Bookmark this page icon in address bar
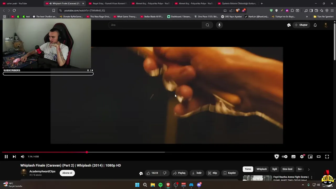Screen dimensions: 336x189 (54, 10)
